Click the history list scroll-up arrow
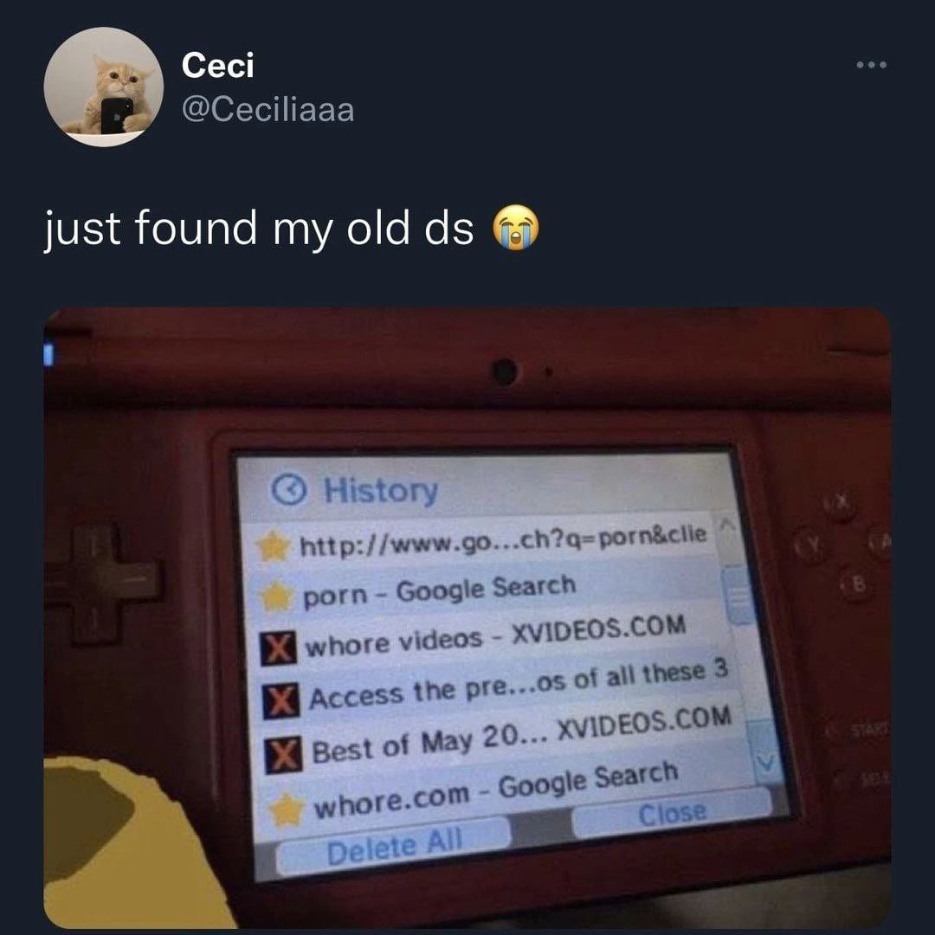This screenshot has width=935, height=935. pyautogui.click(x=725, y=525)
